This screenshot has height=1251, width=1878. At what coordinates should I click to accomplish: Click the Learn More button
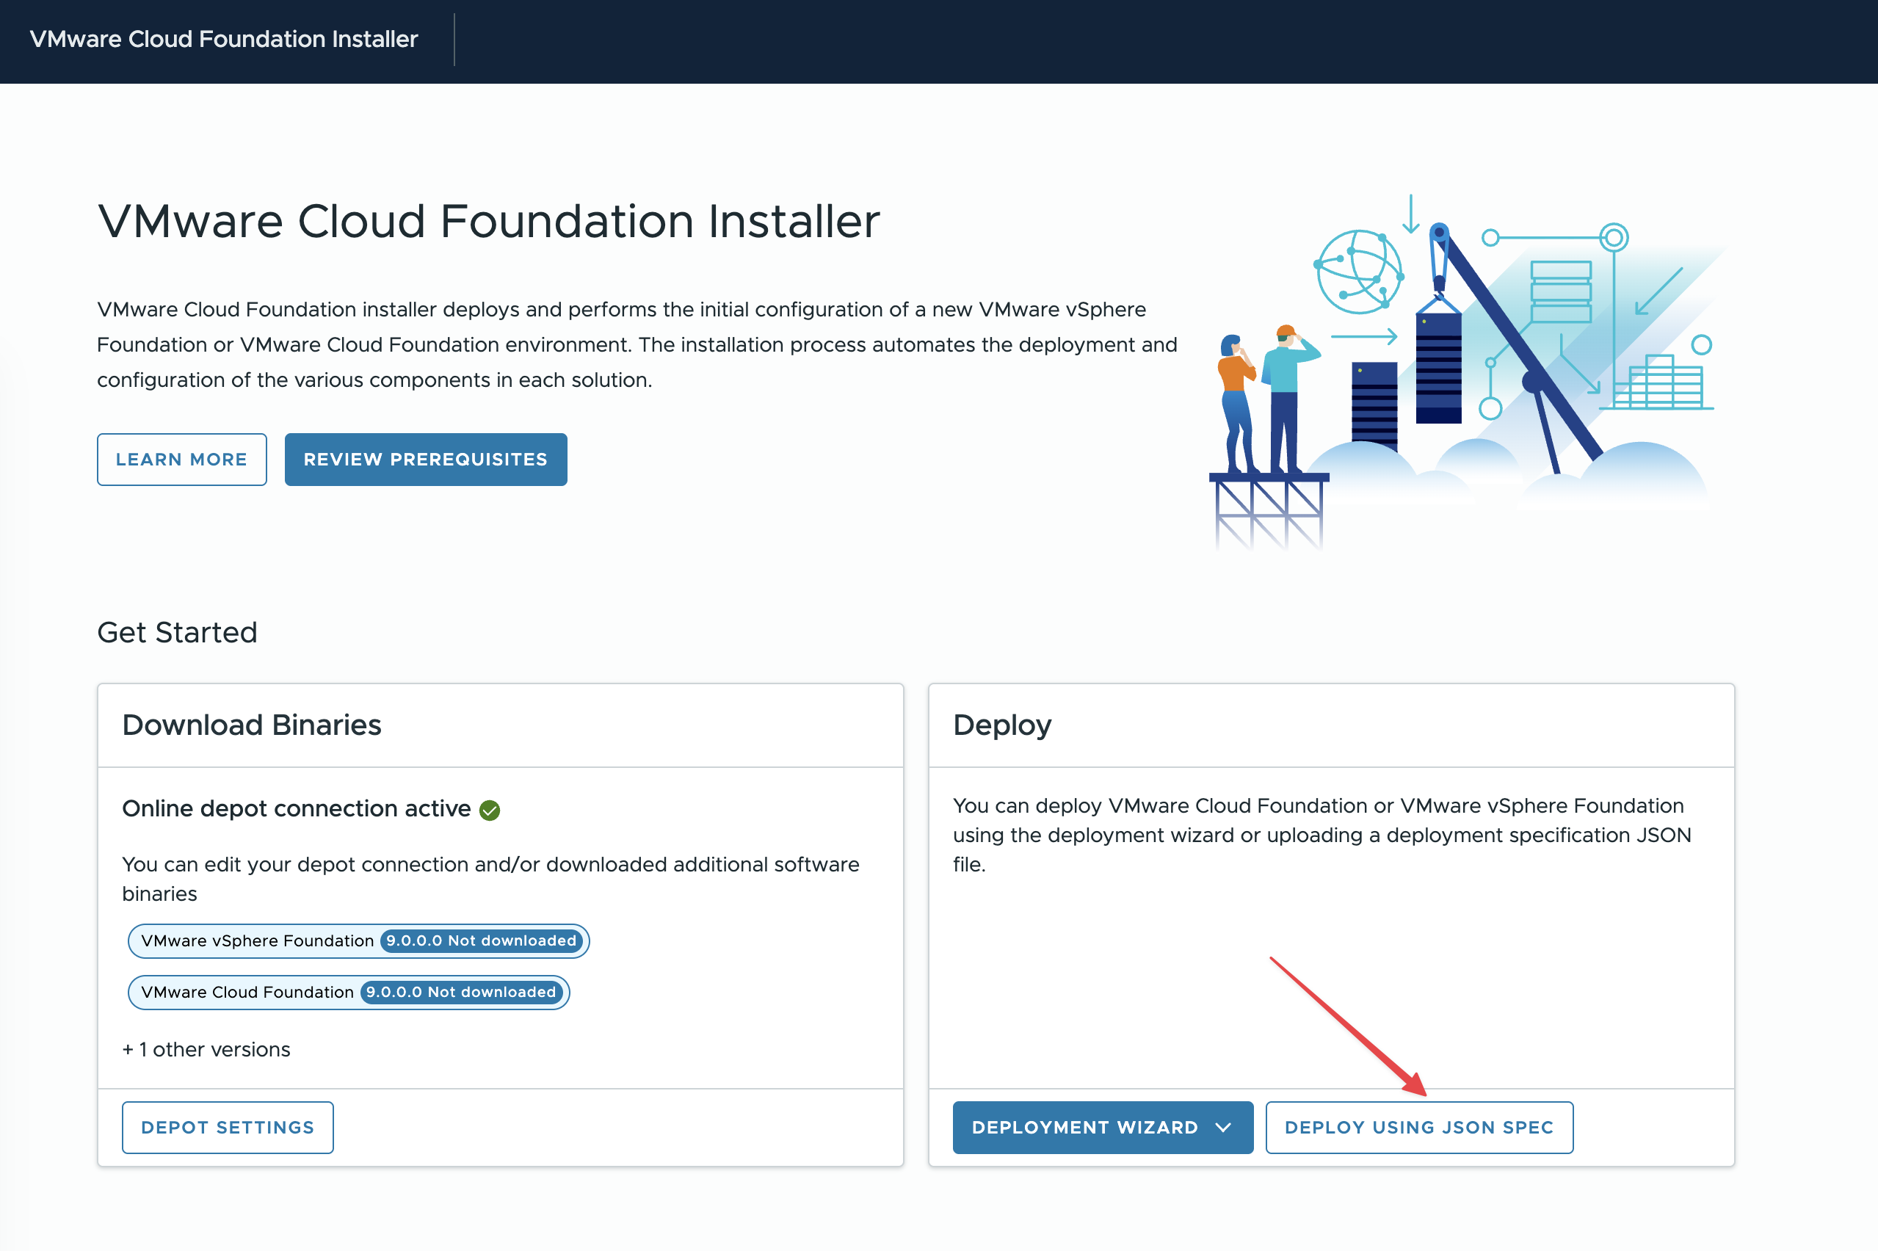tap(182, 460)
